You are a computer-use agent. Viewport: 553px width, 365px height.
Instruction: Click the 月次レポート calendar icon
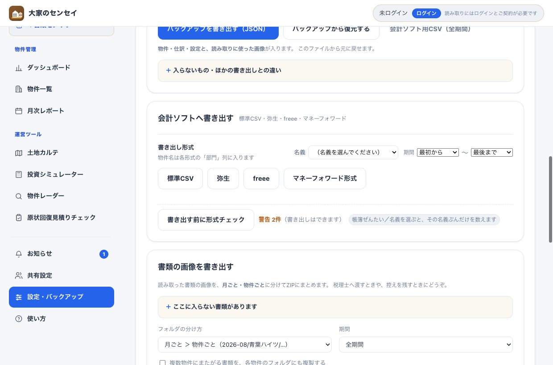click(19, 111)
